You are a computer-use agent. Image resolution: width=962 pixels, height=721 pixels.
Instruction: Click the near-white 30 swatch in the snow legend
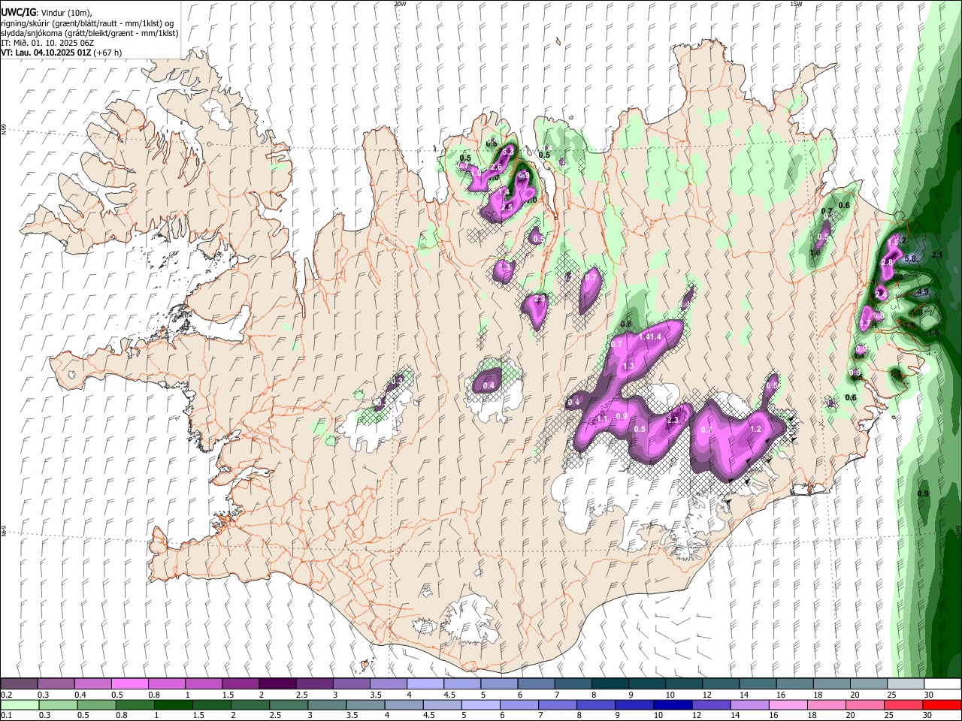pos(942,683)
